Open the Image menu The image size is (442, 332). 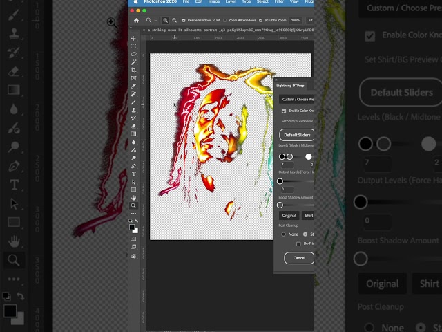(x=214, y=1)
